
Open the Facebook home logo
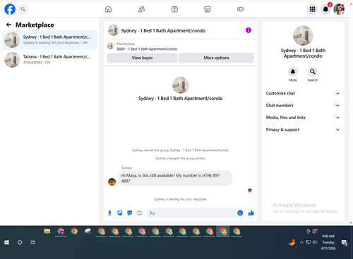[x=10, y=9]
